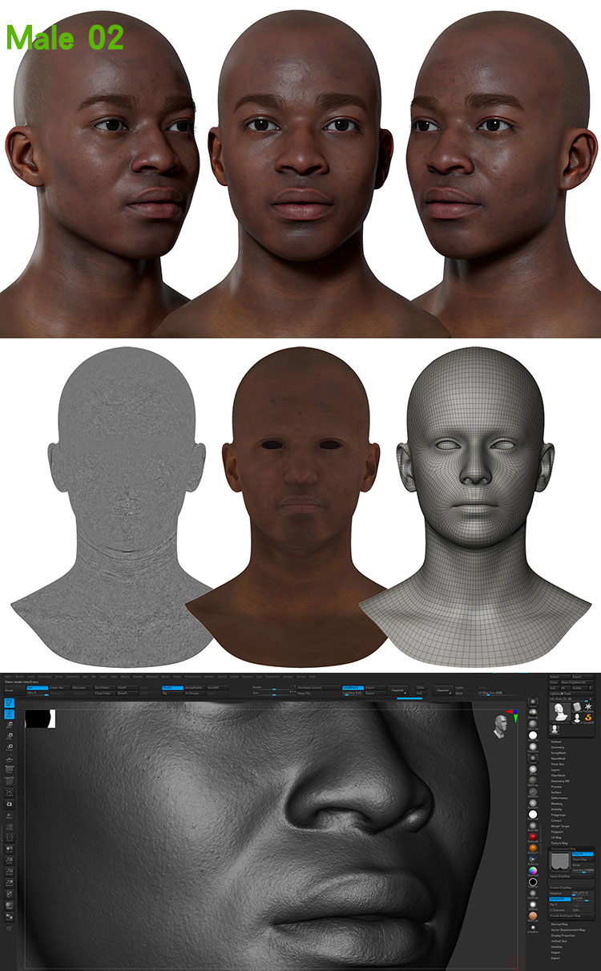Toggle displacement Mode button

pyautogui.click(x=583, y=865)
